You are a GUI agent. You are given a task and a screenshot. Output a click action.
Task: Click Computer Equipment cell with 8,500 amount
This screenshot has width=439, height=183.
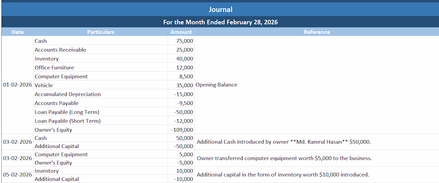click(x=101, y=76)
